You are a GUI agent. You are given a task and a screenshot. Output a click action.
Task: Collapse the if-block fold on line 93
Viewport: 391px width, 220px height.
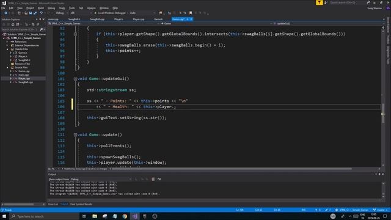[75, 34]
